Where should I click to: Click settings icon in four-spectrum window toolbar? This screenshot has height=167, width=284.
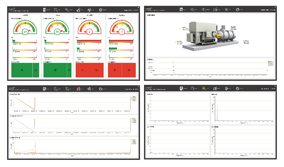click(x=237, y=88)
